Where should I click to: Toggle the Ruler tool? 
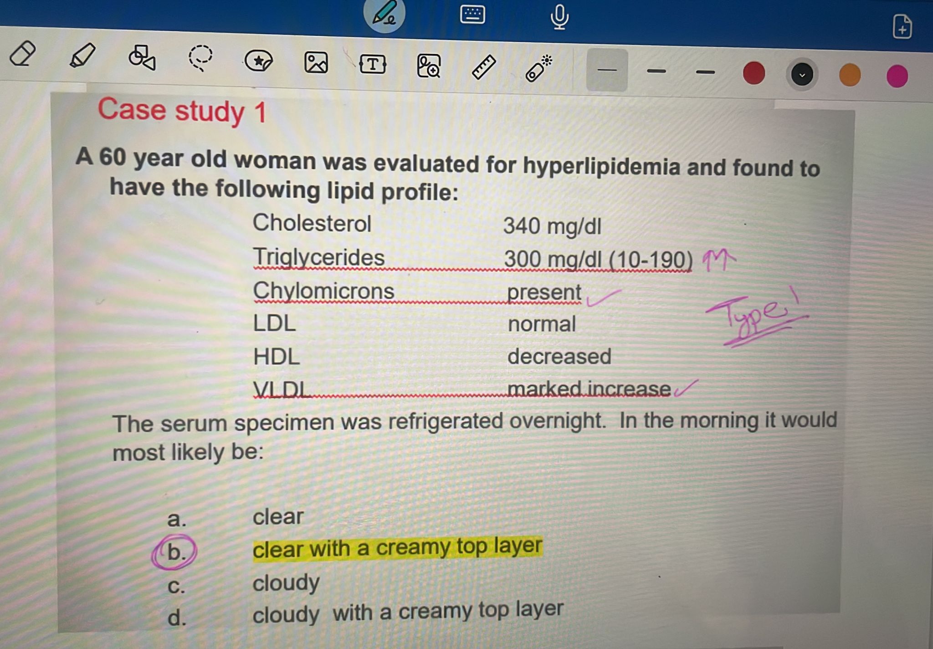[x=483, y=67]
